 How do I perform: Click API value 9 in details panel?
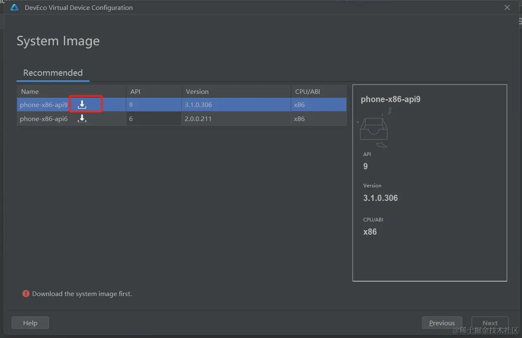point(365,166)
